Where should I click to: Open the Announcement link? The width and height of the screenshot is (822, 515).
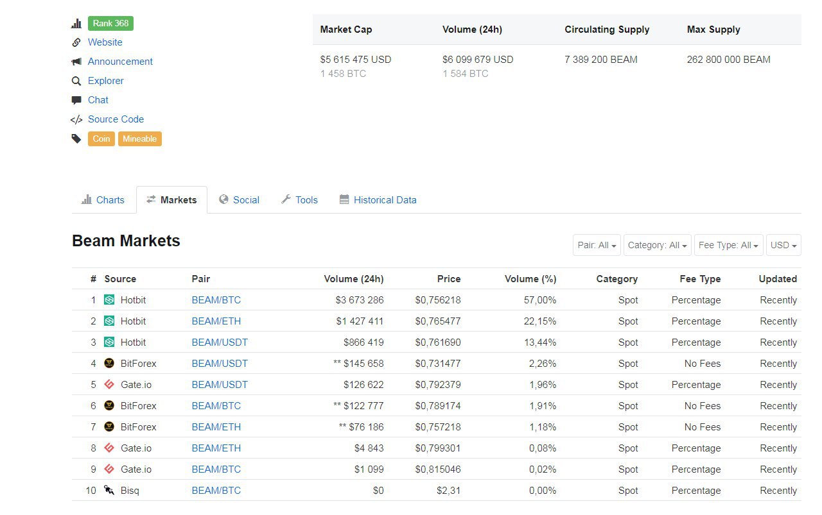(120, 62)
